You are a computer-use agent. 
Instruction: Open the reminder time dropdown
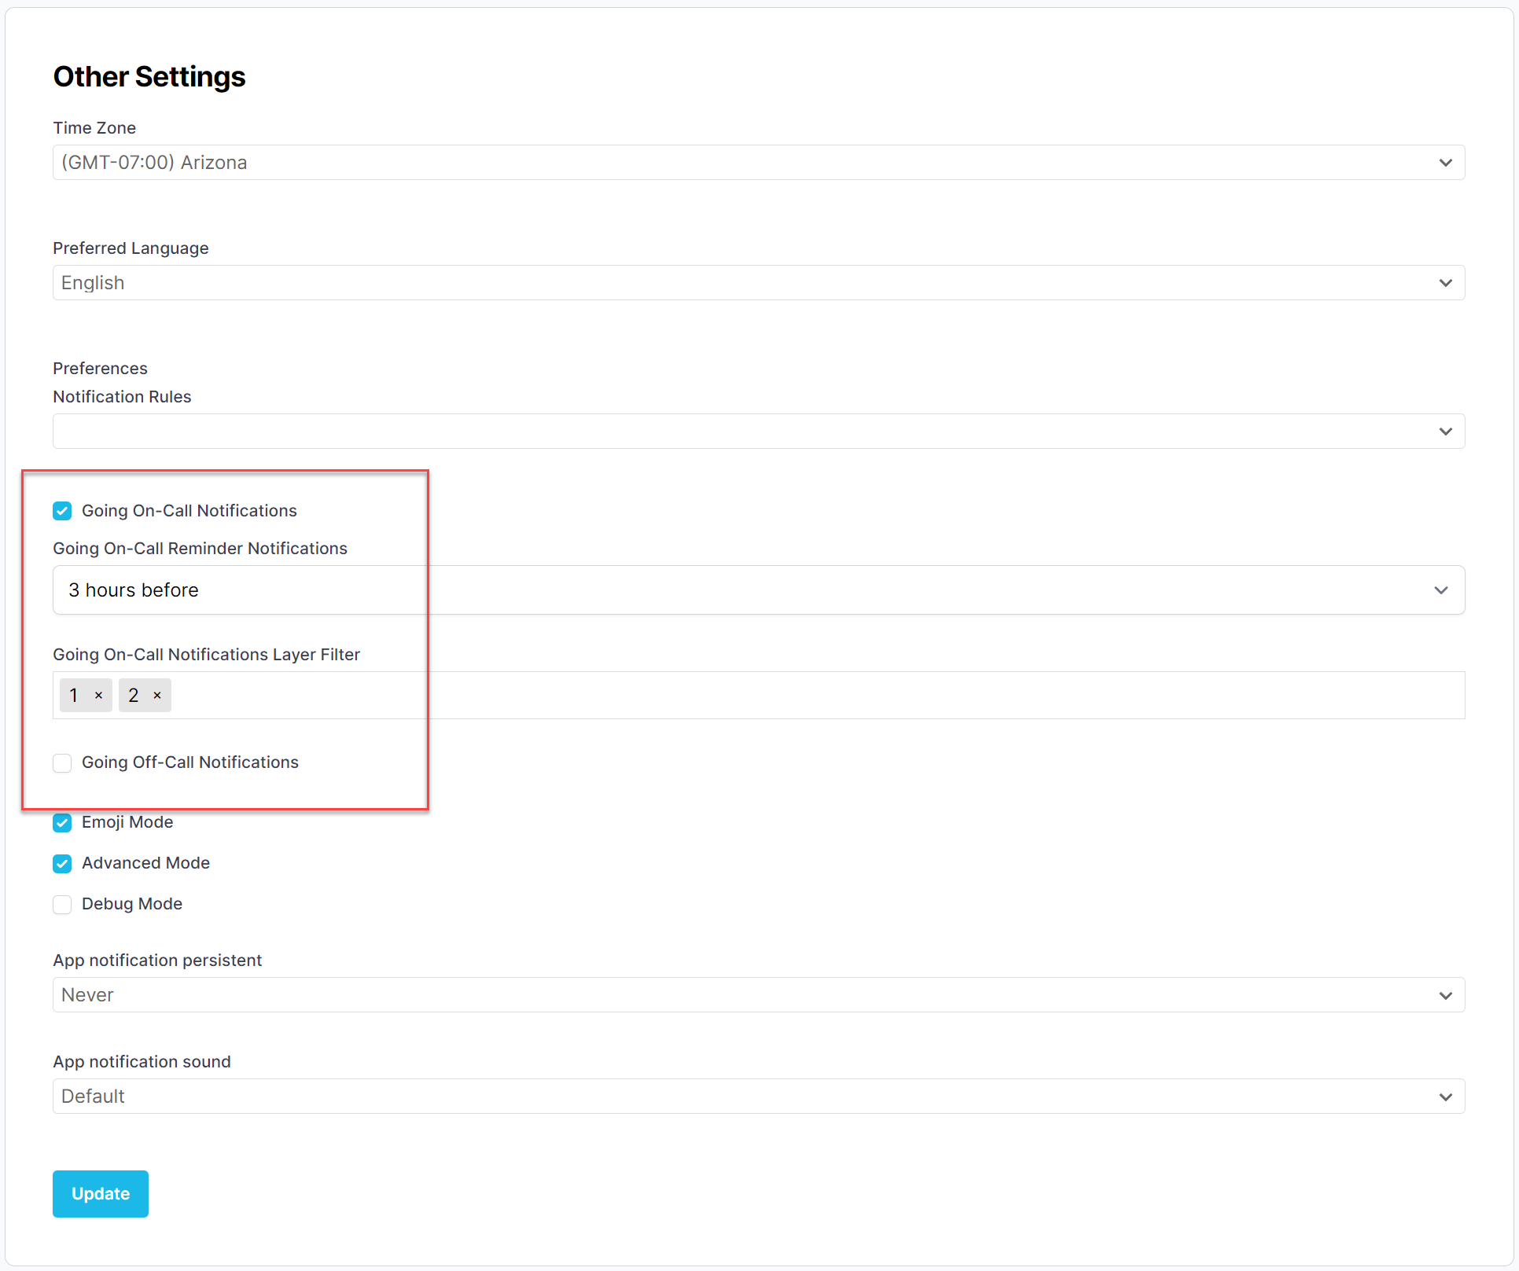[x=708, y=590]
